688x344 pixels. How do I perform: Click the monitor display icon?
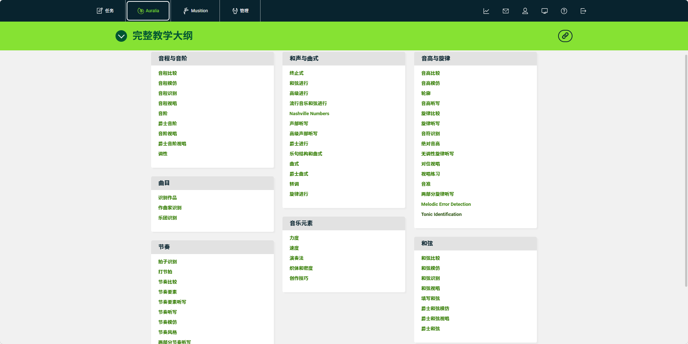(544, 11)
